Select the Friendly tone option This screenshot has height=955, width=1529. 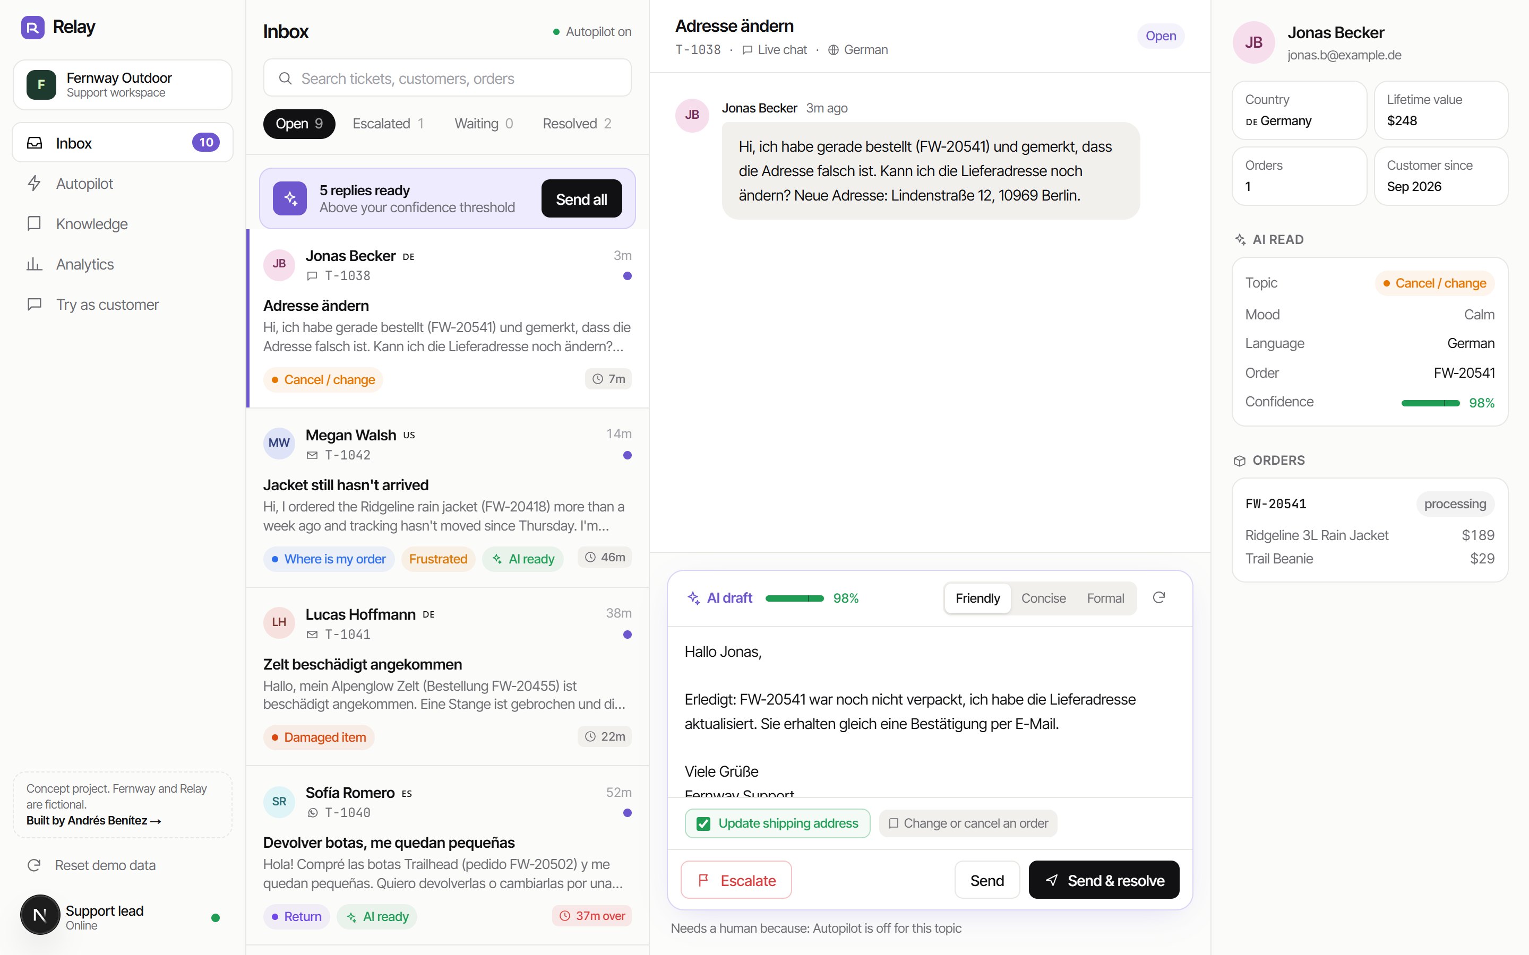(x=977, y=598)
